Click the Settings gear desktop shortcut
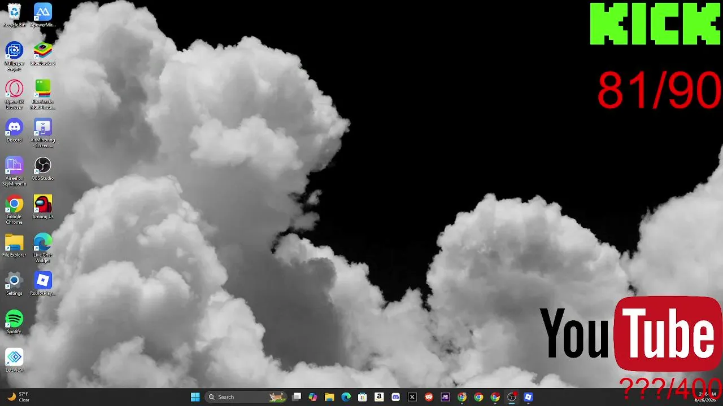This screenshot has width=723, height=406. [x=14, y=284]
